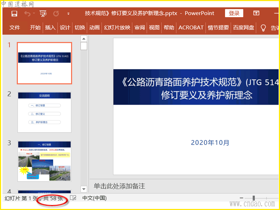Select slide 3 修订背景 thumbnail
This screenshot has width=280, height=210.
click(44, 161)
